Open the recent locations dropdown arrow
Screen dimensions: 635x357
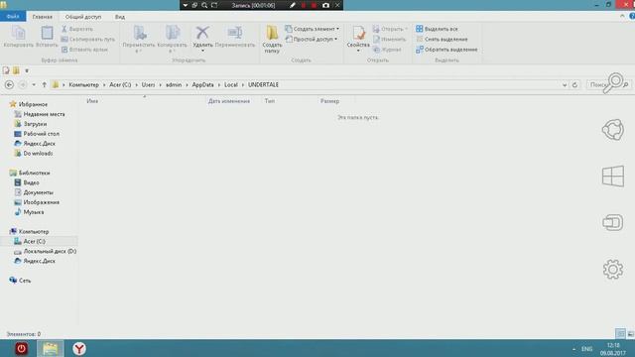coord(34,85)
